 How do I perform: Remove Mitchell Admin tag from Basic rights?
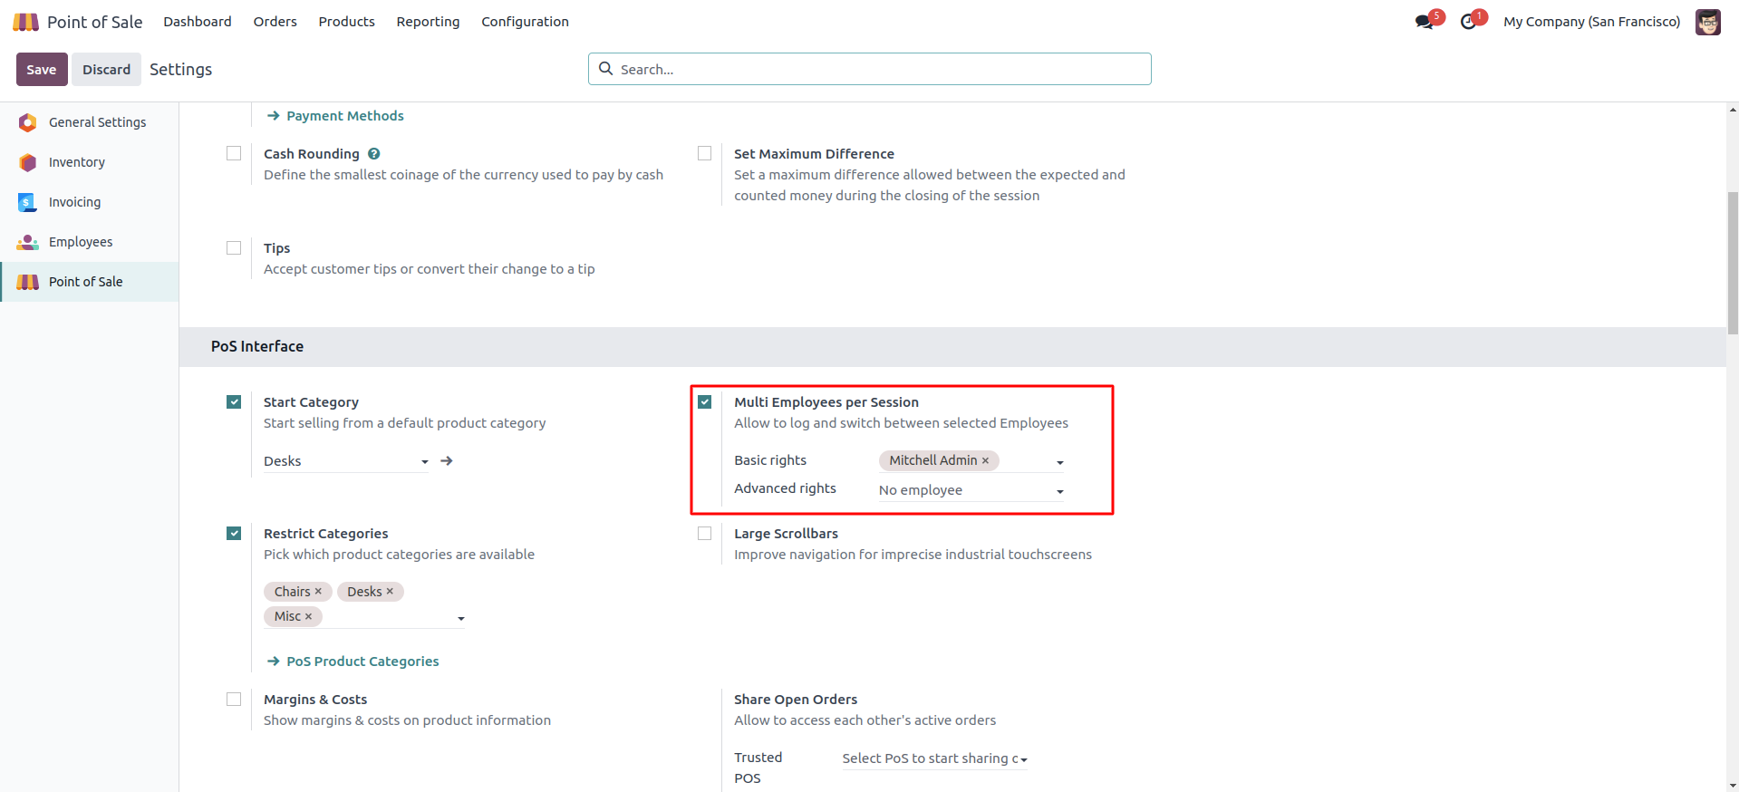[986, 460]
